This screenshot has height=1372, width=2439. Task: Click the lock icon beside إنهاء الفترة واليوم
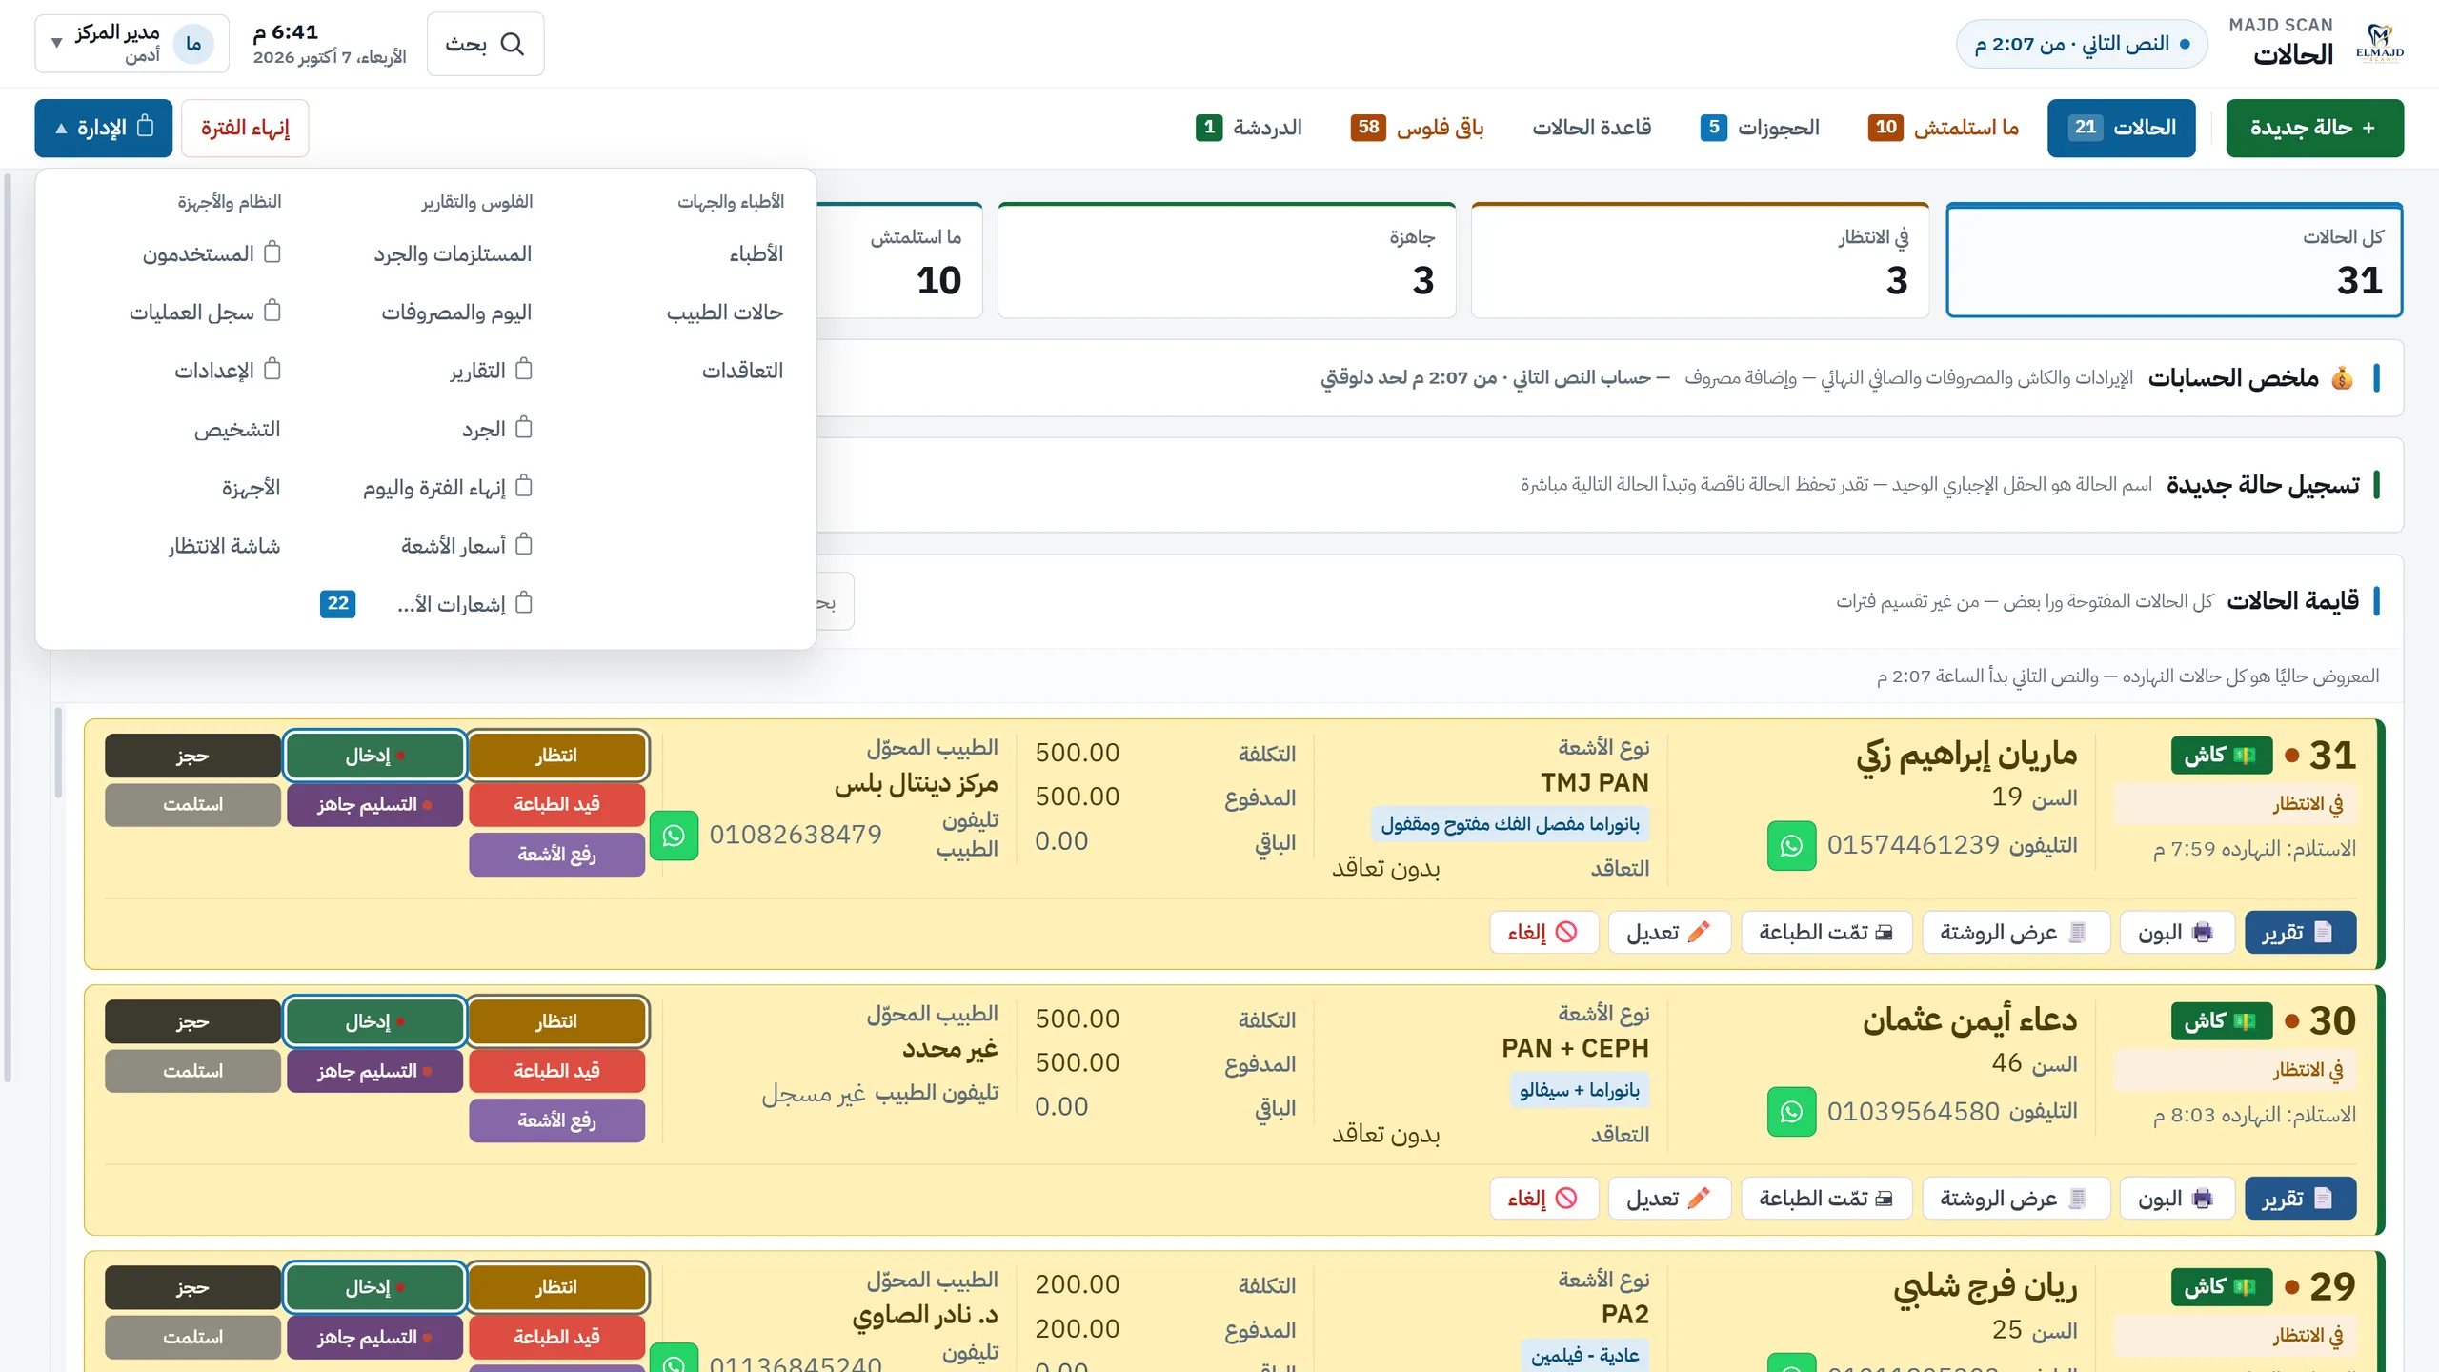pos(523,486)
